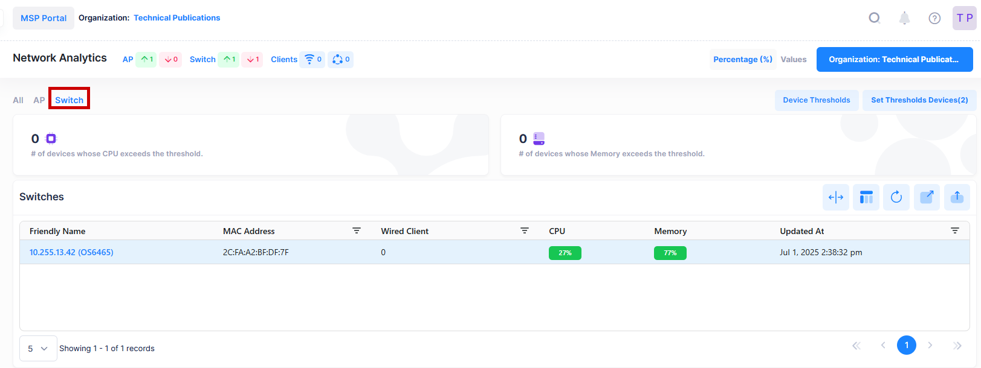Viewport: 981px width, 368px height.
Task: Switch display to Values
Action: pyautogui.click(x=793, y=59)
